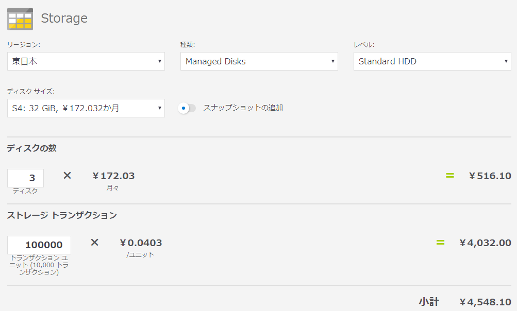Screen dimensions: 517x311
Task: Open the リージョン dropdown showing 東日本
Action: 86,61
